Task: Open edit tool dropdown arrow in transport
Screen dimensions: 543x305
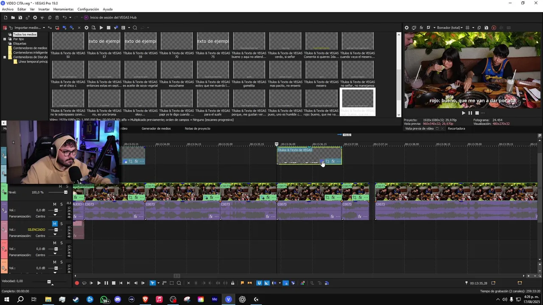Action: click(x=158, y=283)
